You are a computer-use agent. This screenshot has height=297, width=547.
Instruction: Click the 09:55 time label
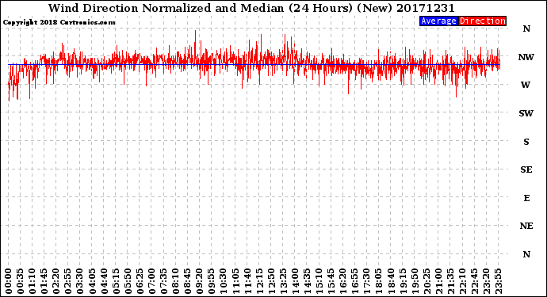212,281
